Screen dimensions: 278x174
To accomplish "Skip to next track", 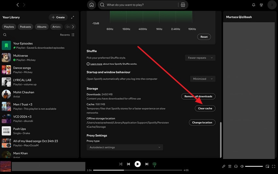I will click(147, 164).
